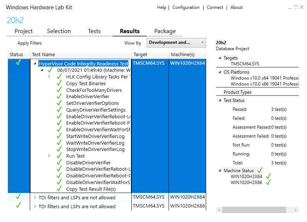Expand the TDI filters row for WIN1020H2X86
This screenshot has width=307, height=222.
coord(35,206)
